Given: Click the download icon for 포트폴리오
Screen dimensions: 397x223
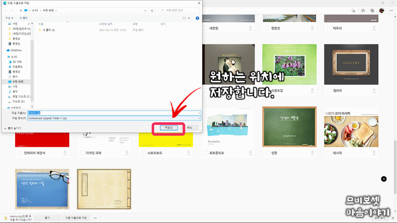Looking at the screenshot, I should (250, 153).
